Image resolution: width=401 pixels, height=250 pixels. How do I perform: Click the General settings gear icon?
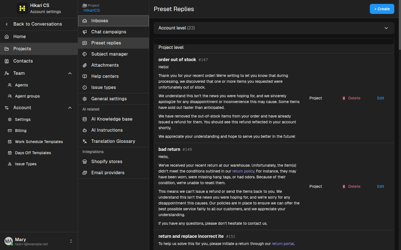pyautogui.click(x=85, y=99)
